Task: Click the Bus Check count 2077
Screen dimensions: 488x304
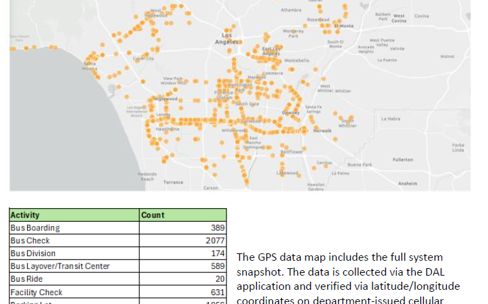Action: click(214, 241)
